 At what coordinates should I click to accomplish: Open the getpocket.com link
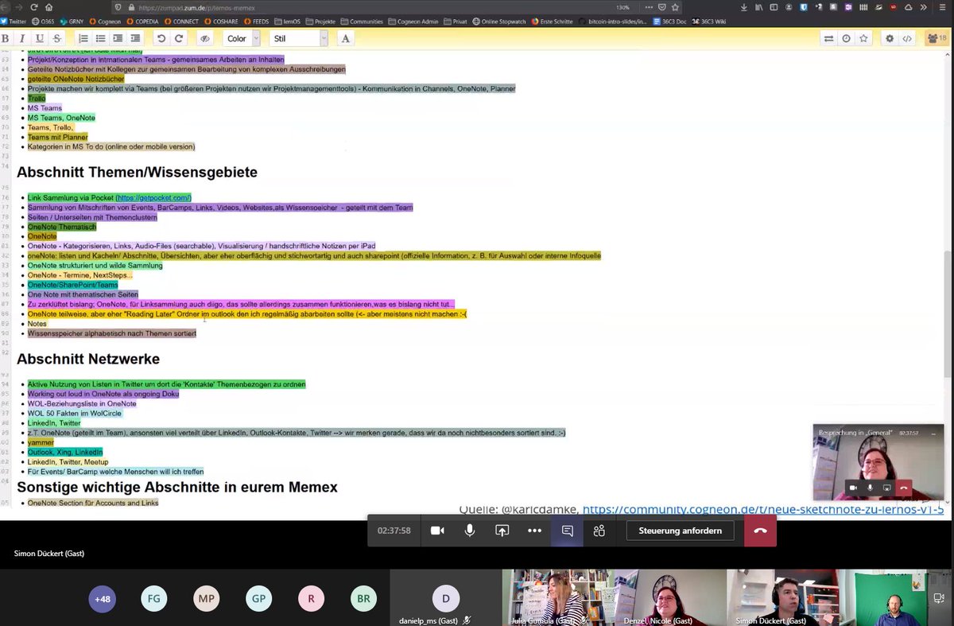[x=154, y=197]
